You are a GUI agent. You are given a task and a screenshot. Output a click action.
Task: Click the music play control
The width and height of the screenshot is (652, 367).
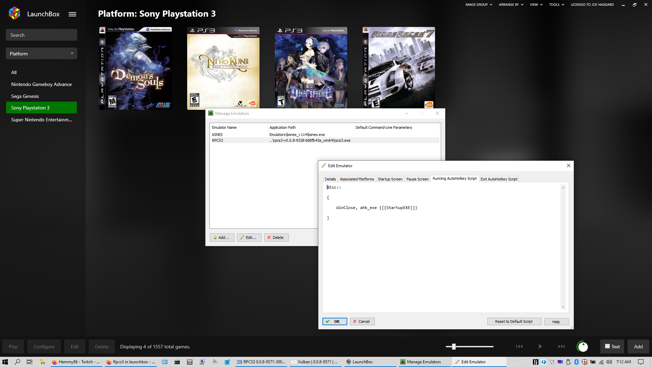pyautogui.click(x=540, y=347)
